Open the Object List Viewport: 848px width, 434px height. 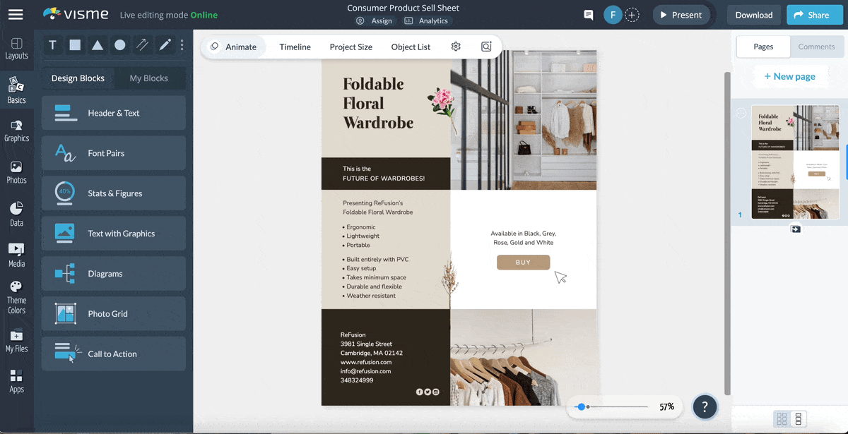411,47
